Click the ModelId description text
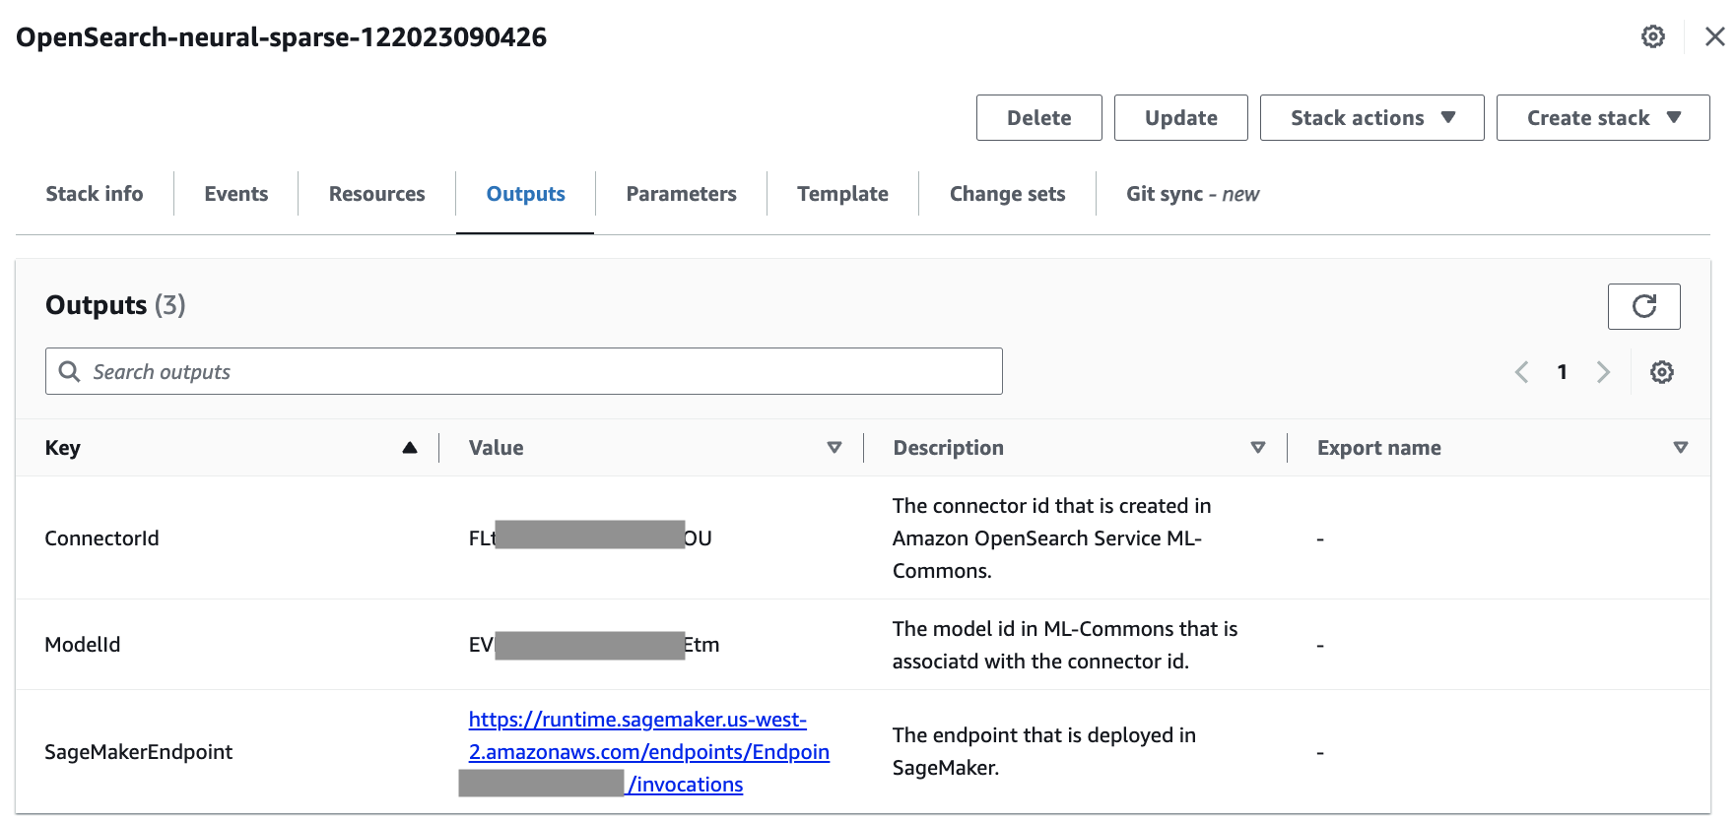The height and width of the screenshot is (821, 1736). (x=1065, y=645)
